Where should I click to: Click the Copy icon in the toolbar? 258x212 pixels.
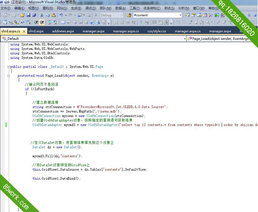pyautogui.click(x=47, y=15)
